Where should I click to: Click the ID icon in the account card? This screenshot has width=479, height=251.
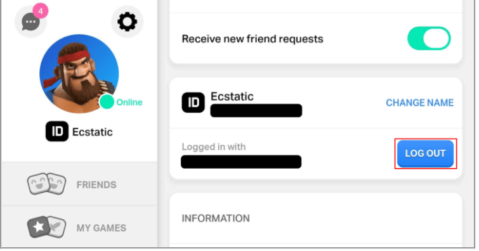pyautogui.click(x=193, y=103)
